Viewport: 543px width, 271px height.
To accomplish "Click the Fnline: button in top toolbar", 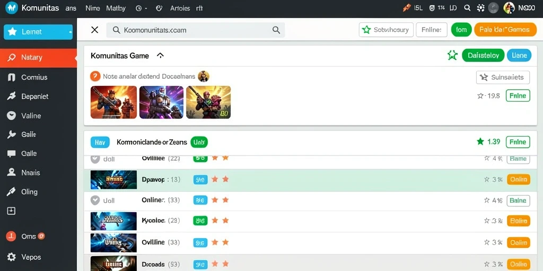I will 432,30.
